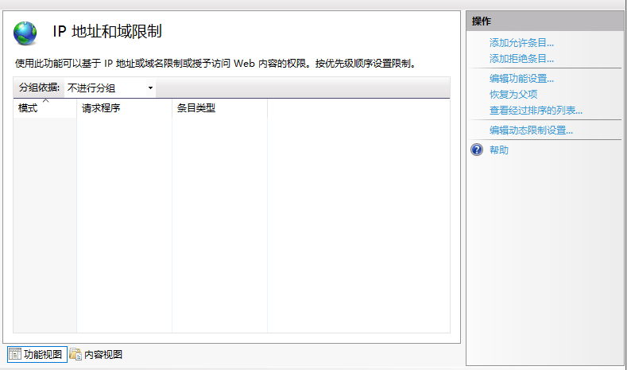Click the globe icon beside IP 地址和域限制
The width and height of the screenshot is (627, 370).
coord(25,33)
